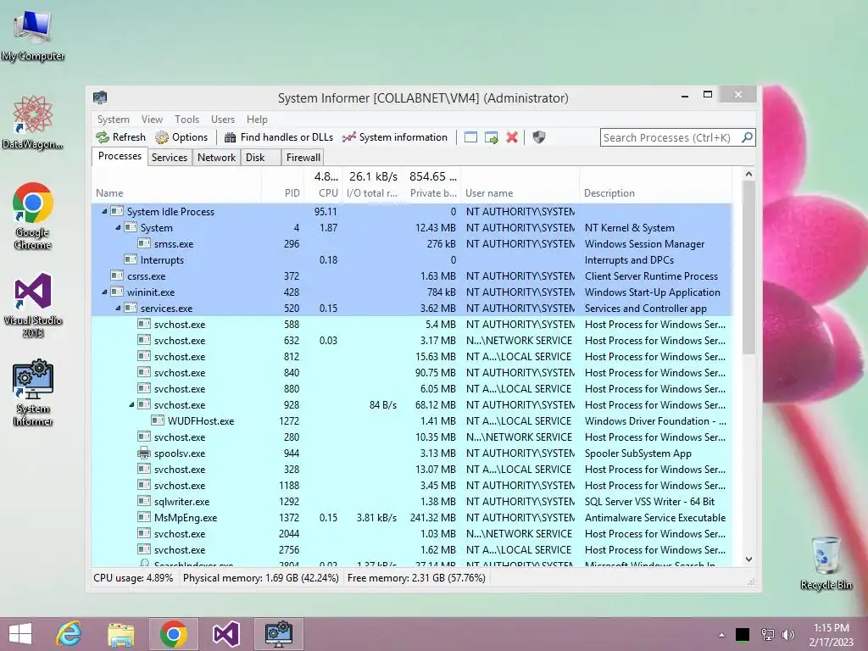868x651 pixels.
Task: Click the Refresh toolbar button
Action: point(120,137)
